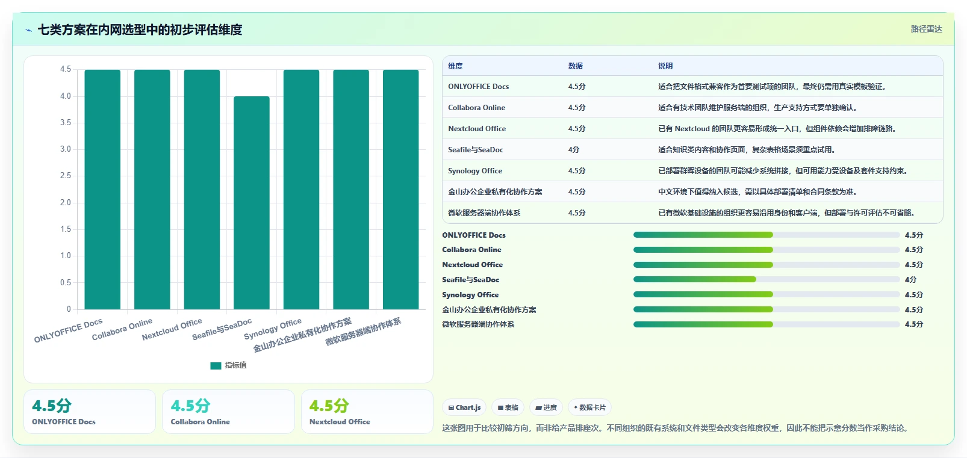This screenshot has width=967, height=458.
Task: Click 微软服务器端协作体系 in the table's 维度 column
Action: [484, 213]
